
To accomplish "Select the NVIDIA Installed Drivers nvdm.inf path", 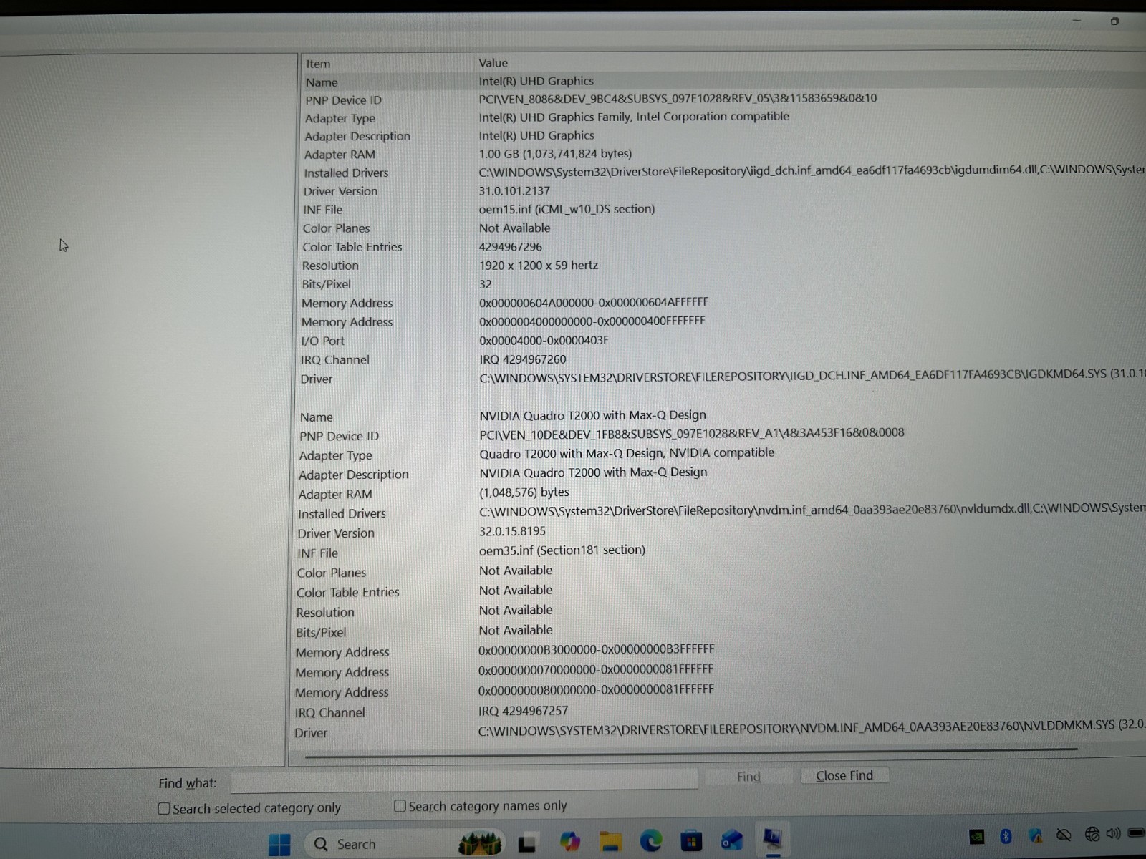I will pos(812,509).
